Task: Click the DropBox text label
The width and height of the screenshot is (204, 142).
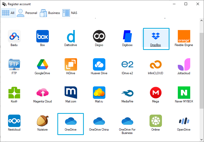Action: 156,45
